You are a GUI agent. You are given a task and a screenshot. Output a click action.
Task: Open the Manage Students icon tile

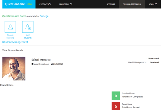[10, 27]
